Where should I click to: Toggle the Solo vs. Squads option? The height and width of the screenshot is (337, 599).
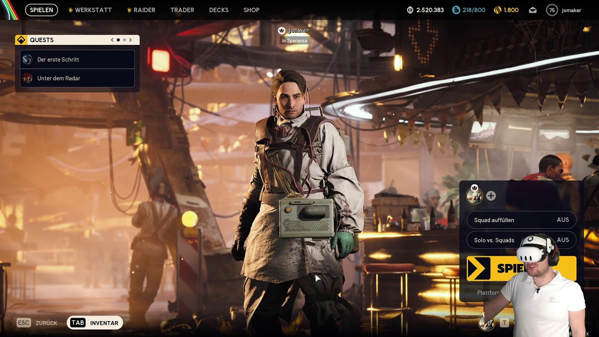click(521, 240)
